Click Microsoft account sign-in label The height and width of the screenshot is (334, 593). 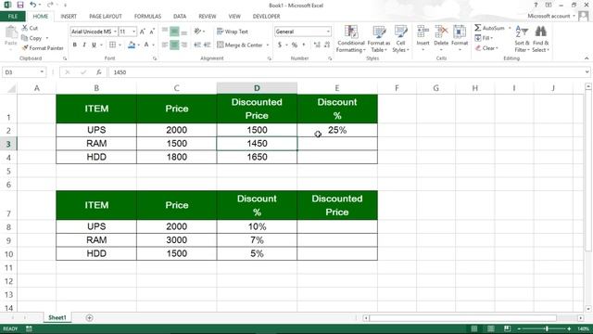(549, 16)
